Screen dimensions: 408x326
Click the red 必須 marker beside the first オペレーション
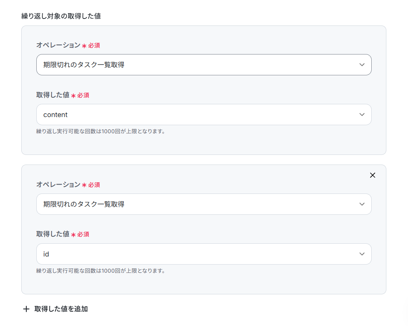(x=94, y=46)
